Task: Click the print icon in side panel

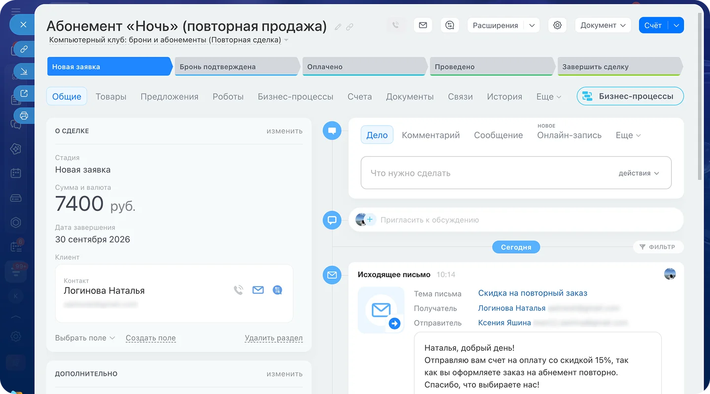Action: 24,116
